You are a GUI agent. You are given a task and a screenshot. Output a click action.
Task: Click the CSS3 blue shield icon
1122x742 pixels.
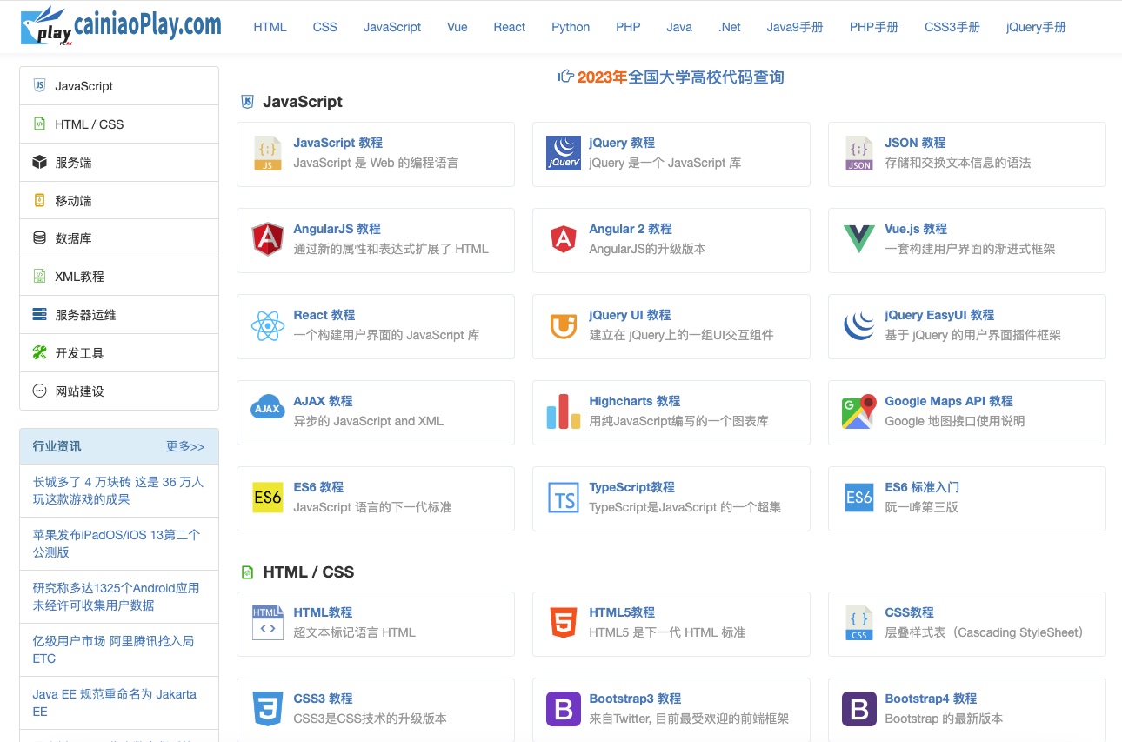point(268,709)
